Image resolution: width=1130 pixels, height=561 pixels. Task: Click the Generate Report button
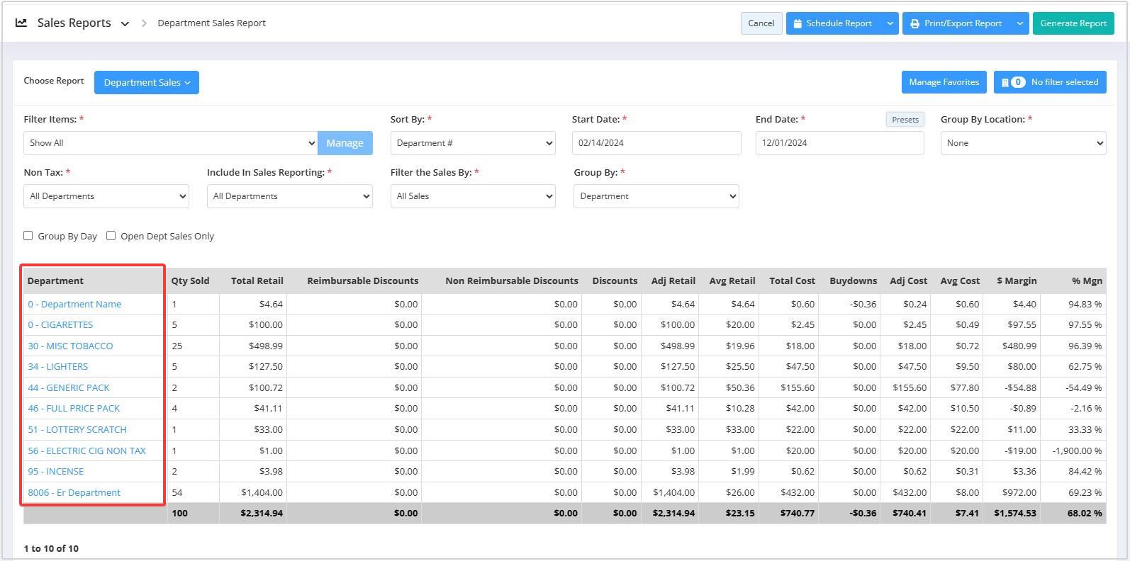[1073, 23]
